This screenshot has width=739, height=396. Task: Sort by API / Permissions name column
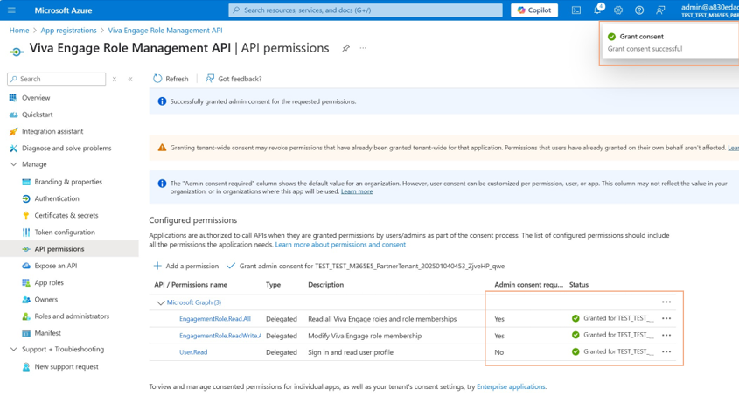click(x=191, y=285)
